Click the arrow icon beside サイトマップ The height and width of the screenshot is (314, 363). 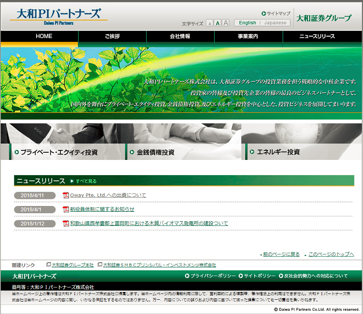(x=264, y=13)
